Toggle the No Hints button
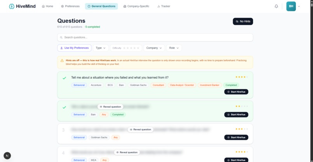This screenshot has height=162, width=313. click(x=243, y=21)
